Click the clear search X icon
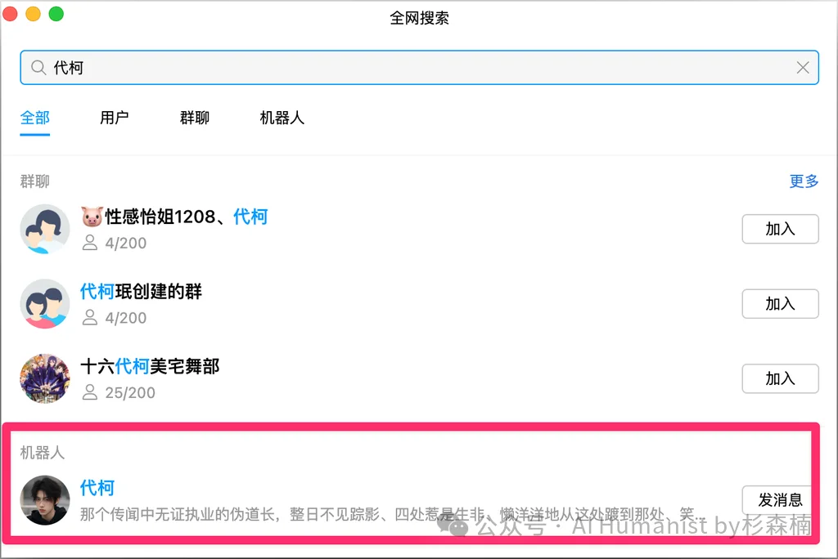 click(803, 68)
